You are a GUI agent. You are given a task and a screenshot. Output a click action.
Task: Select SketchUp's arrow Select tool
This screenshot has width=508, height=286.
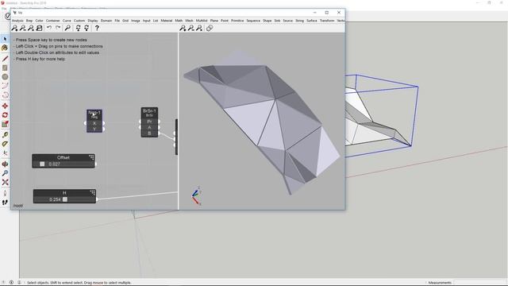click(5, 39)
